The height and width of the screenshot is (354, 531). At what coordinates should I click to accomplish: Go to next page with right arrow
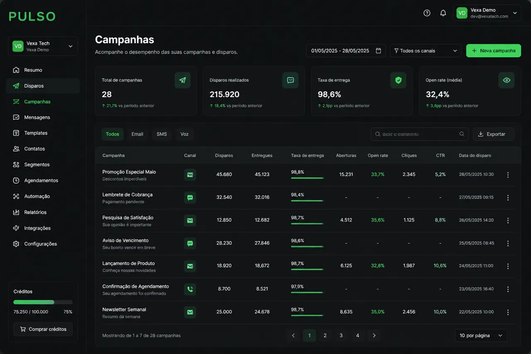tap(374, 335)
